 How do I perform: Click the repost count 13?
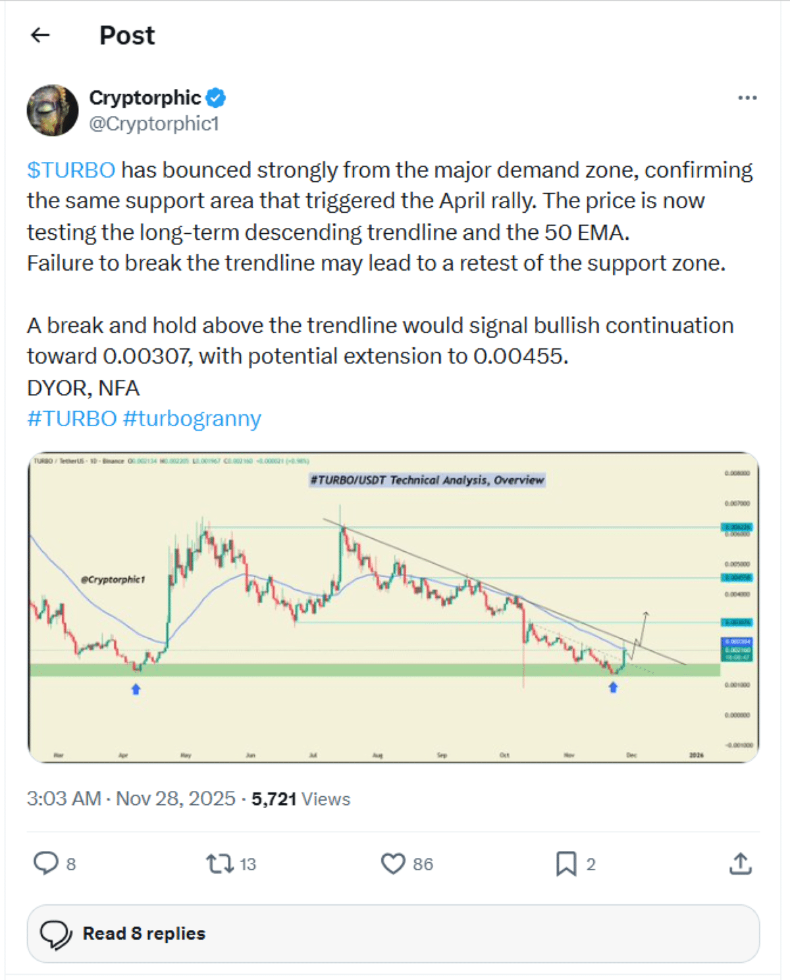point(248,864)
